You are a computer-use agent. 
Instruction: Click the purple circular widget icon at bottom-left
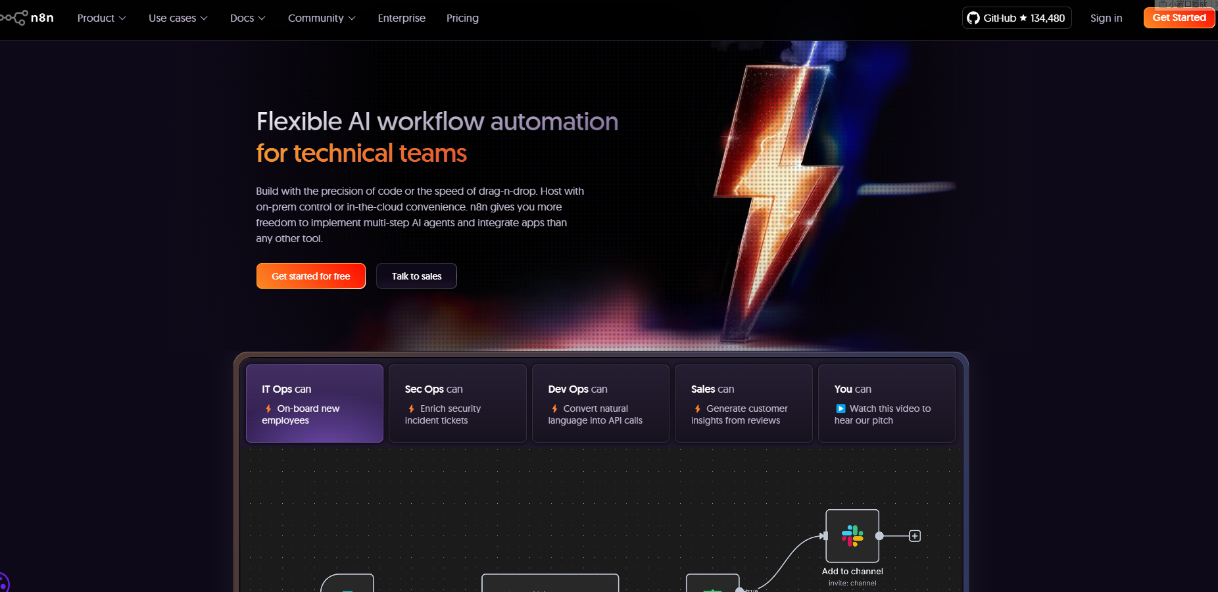click(3, 583)
